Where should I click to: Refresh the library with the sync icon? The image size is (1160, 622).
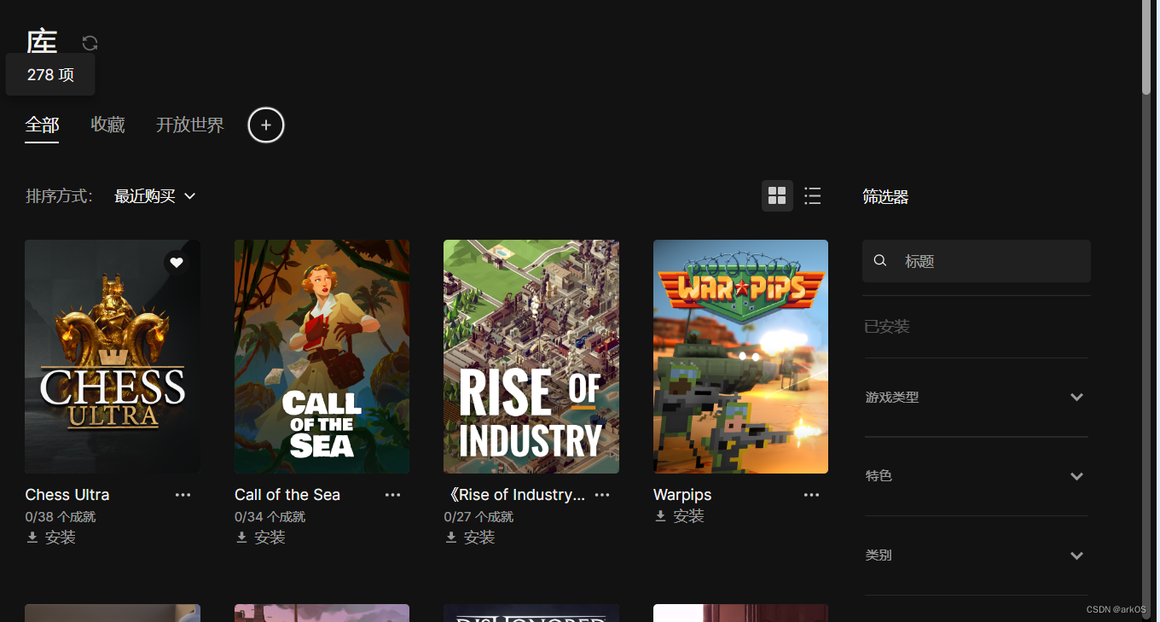click(90, 43)
